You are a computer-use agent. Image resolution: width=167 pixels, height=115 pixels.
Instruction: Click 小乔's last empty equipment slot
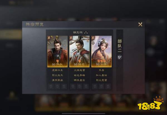108,86
